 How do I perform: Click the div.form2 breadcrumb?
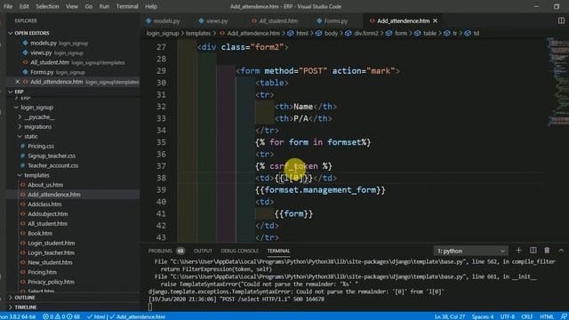365,34
